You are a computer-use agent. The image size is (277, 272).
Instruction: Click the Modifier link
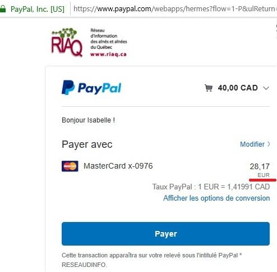pos(252,144)
